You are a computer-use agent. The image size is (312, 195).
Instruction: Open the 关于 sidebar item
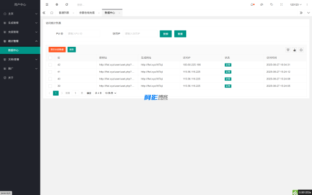tap(20, 77)
